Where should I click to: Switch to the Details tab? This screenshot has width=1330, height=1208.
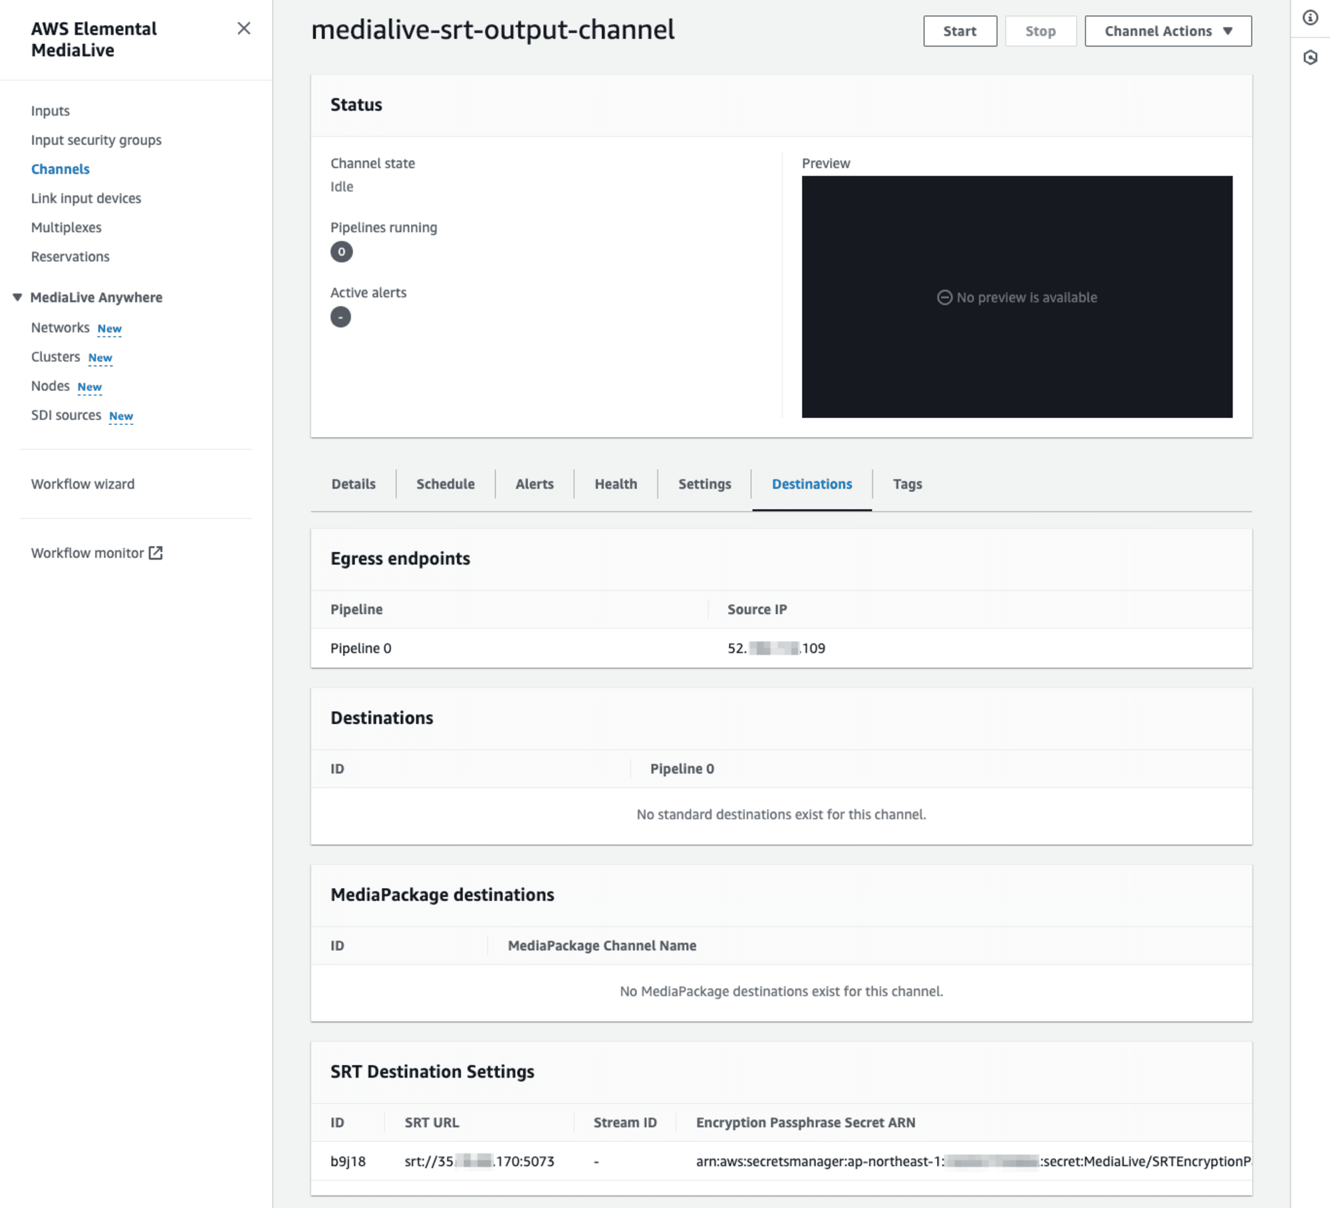coord(352,484)
